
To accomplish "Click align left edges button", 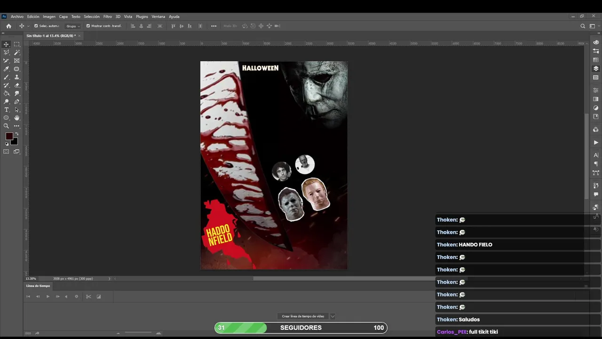I will [x=133, y=26].
